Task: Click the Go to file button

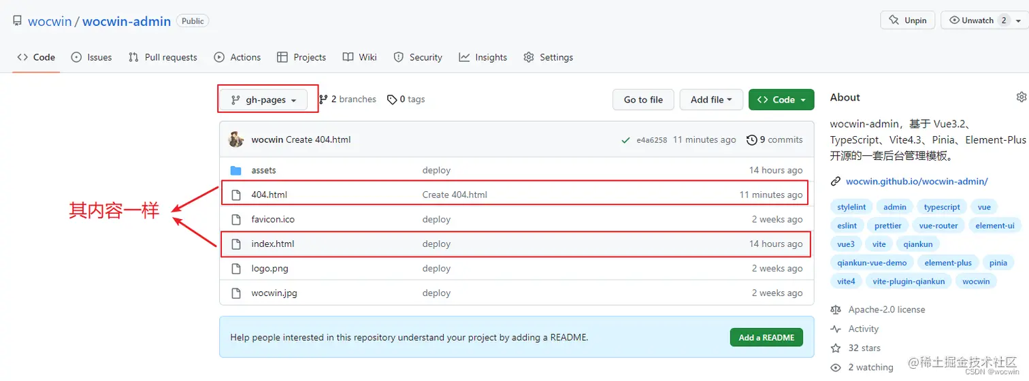Action: (x=643, y=99)
